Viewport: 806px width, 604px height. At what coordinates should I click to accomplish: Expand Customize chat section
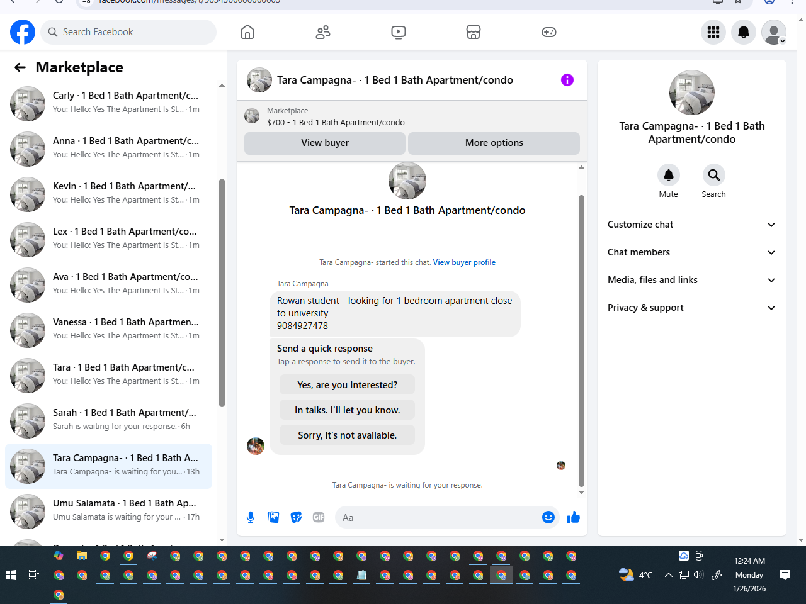pos(692,225)
